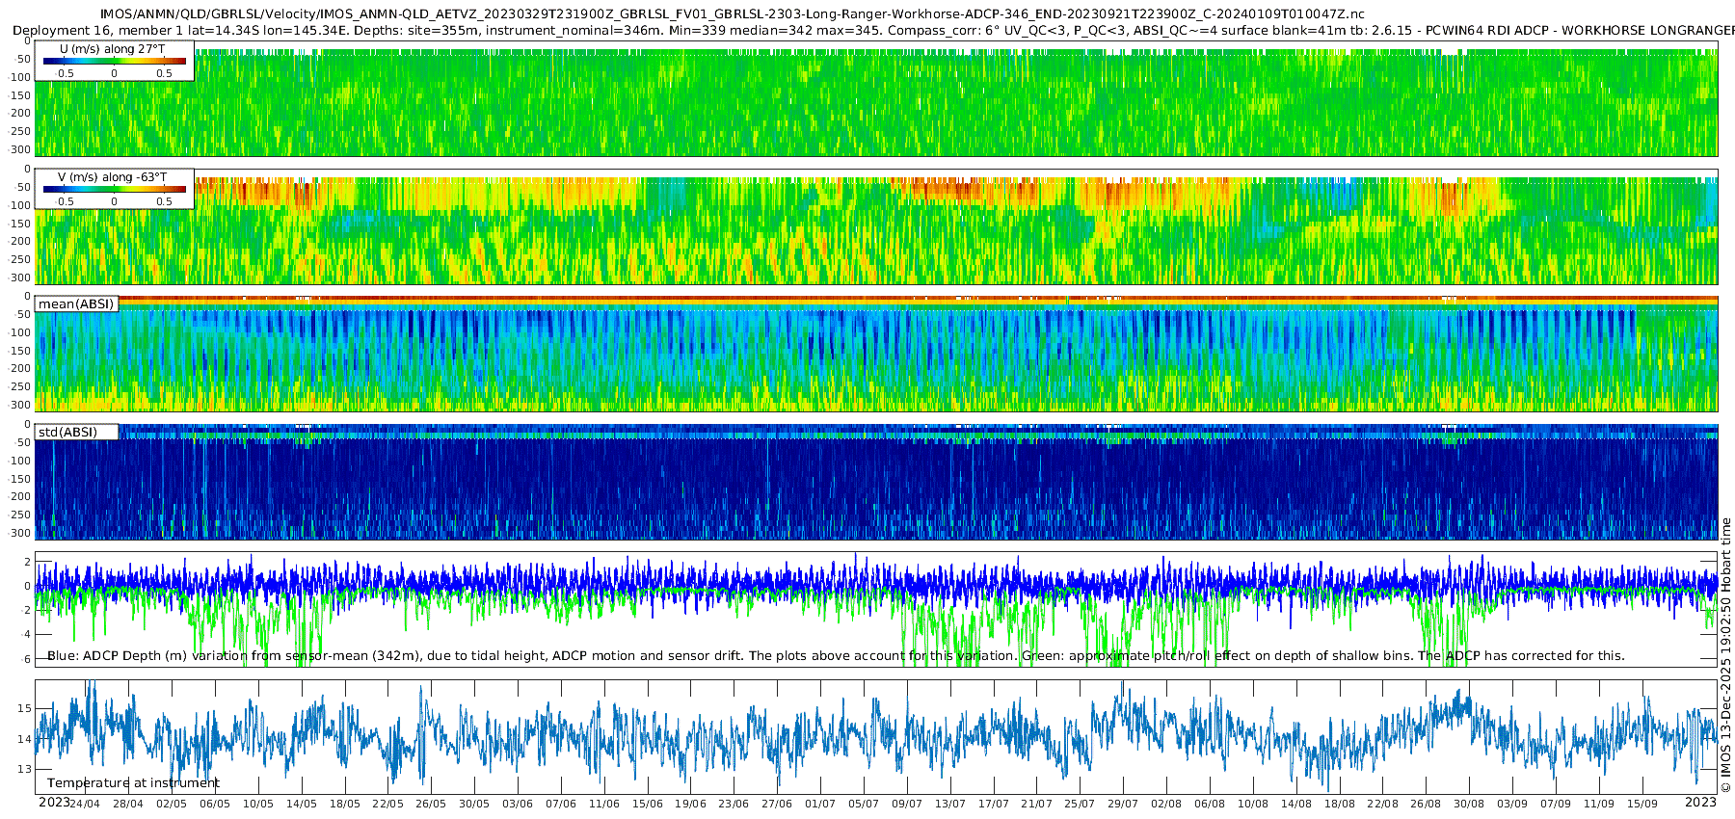Click the Deployment 16 metadata line
The height and width of the screenshot is (819, 1735).
pos(873,31)
